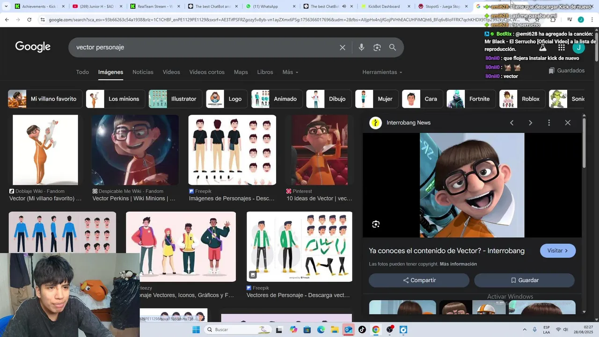Open the Más información copyright link
Viewport: 599px width, 337px height.
(458, 264)
